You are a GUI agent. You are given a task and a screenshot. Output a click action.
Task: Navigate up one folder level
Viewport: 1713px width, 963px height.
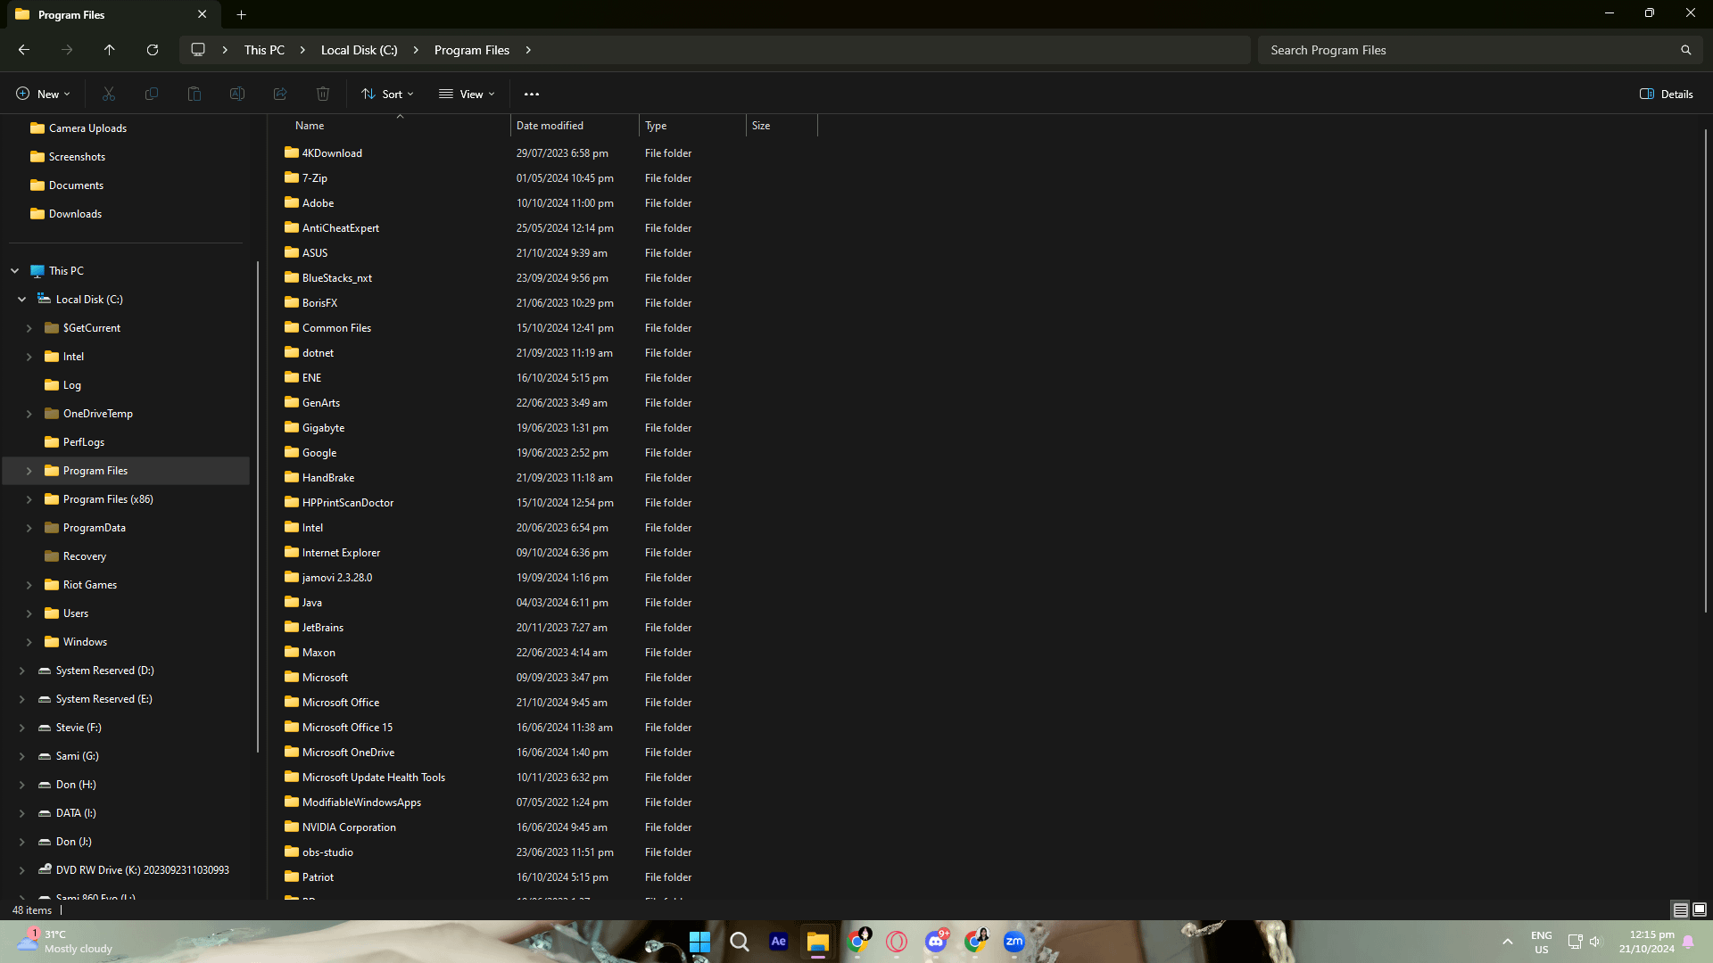click(x=109, y=50)
